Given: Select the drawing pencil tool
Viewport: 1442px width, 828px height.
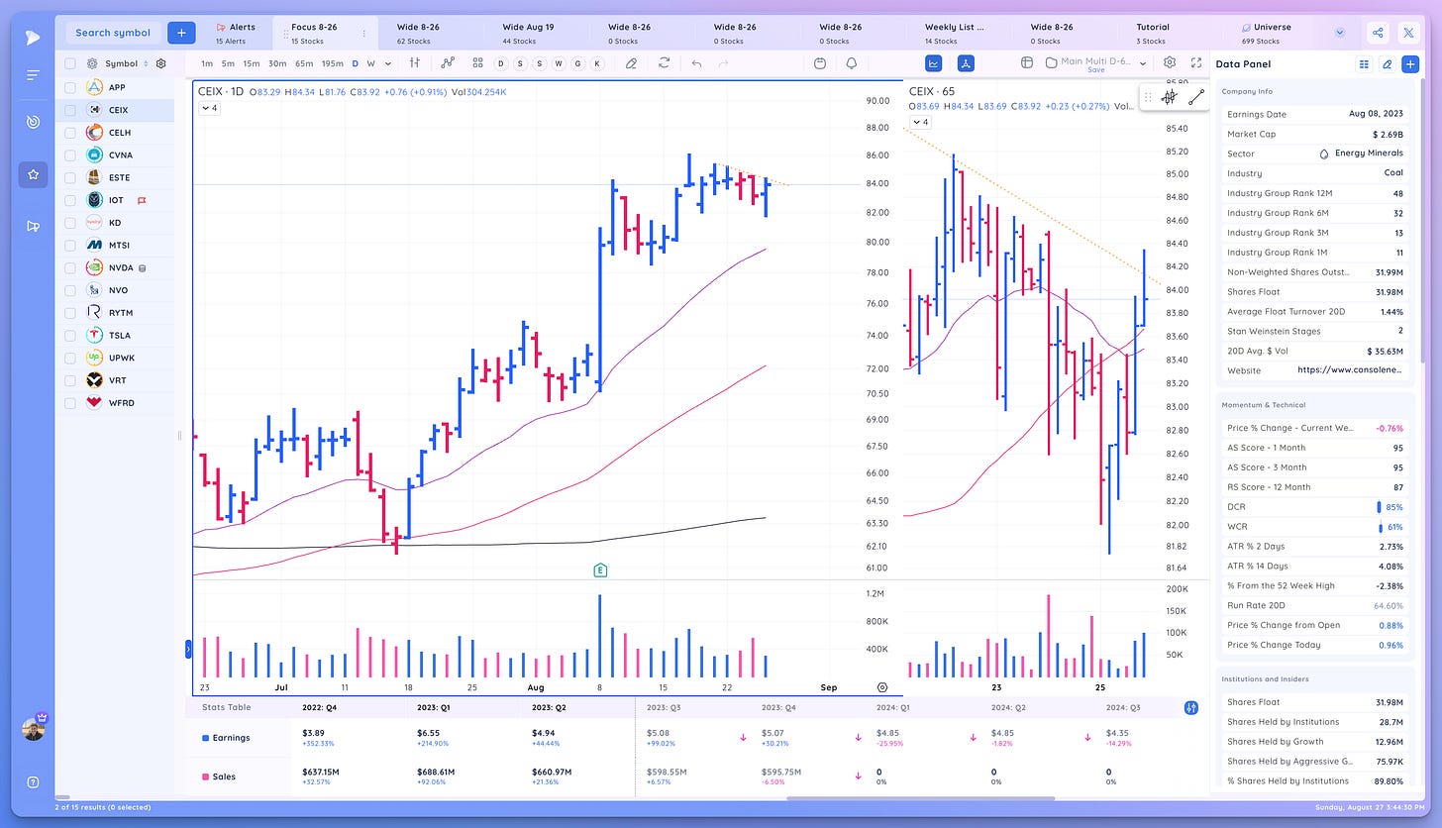Looking at the screenshot, I should [x=631, y=62].
